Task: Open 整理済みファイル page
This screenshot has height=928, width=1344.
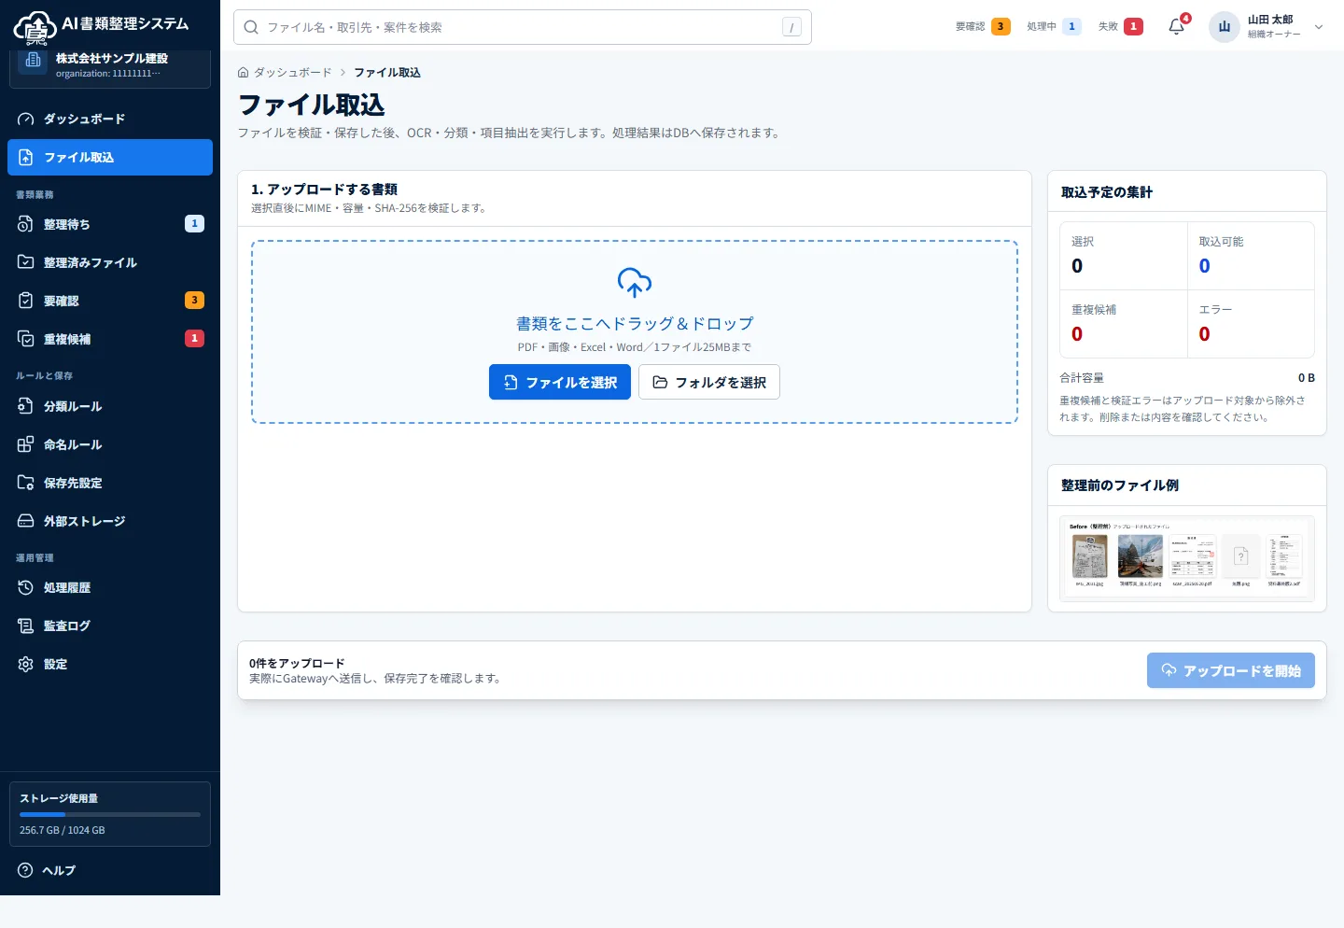Action: click(110, 262)
